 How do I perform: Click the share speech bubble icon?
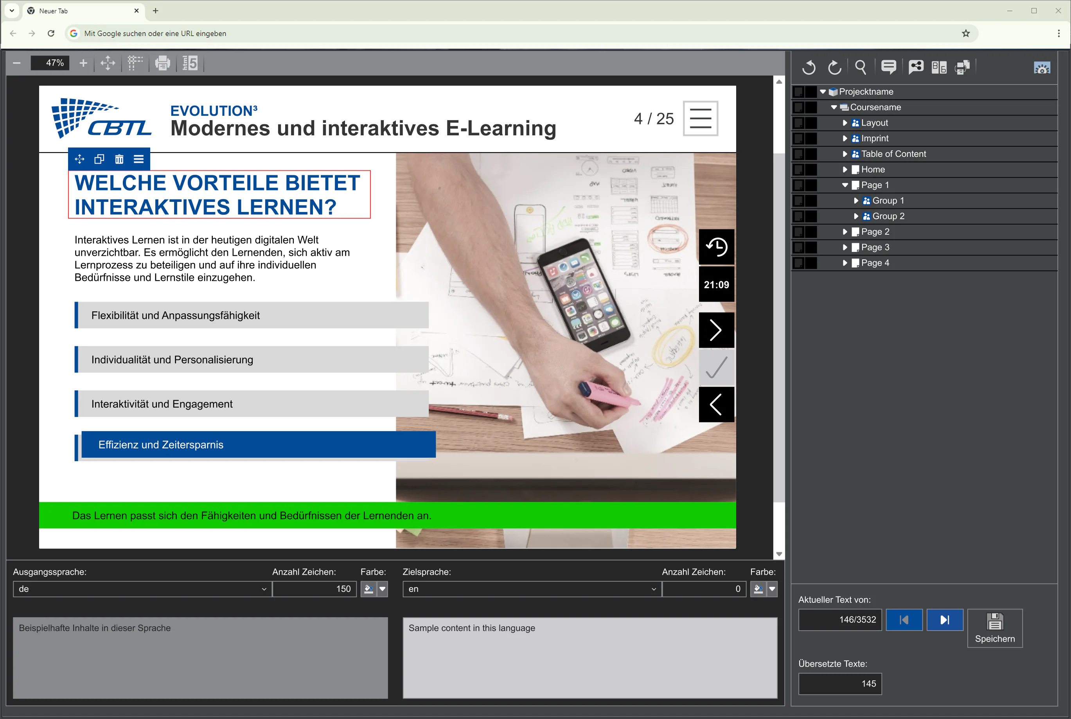click(916, 67)
